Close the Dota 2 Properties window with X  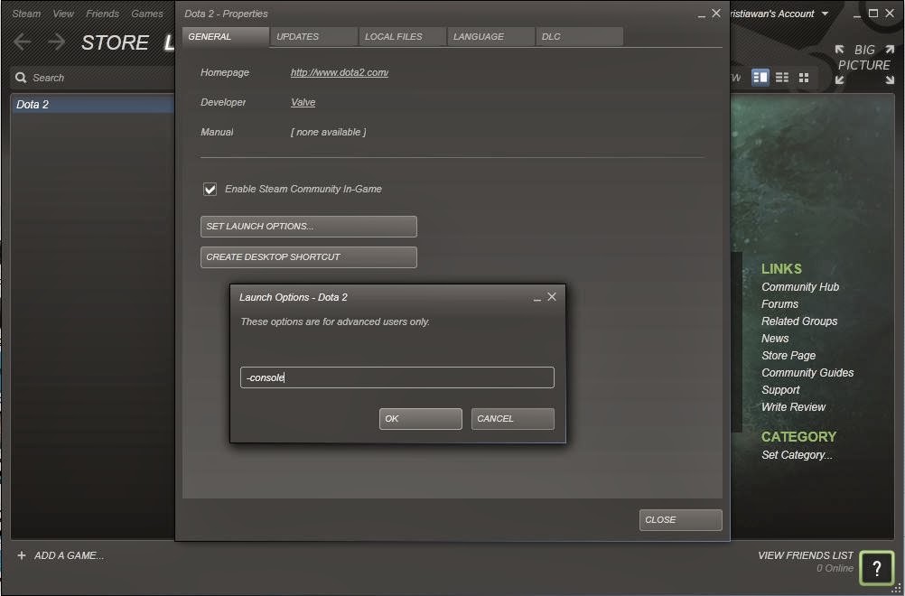[716, 13]
